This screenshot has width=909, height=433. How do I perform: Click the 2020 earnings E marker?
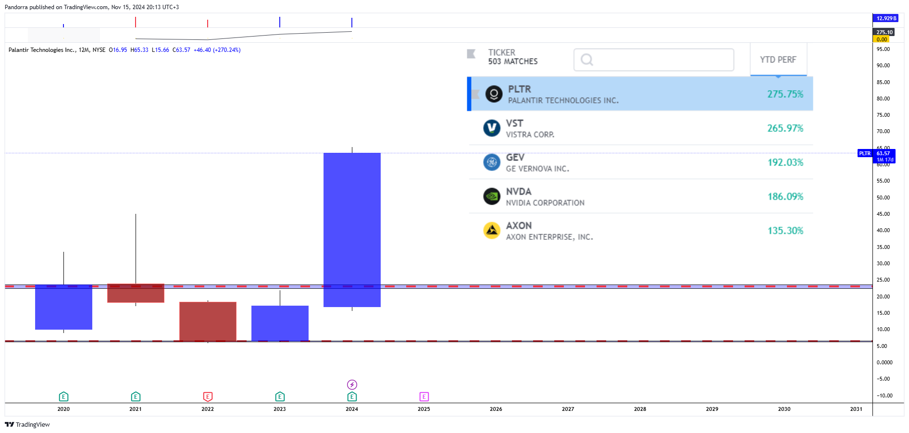pyautogui.click(x=63, y=396)
